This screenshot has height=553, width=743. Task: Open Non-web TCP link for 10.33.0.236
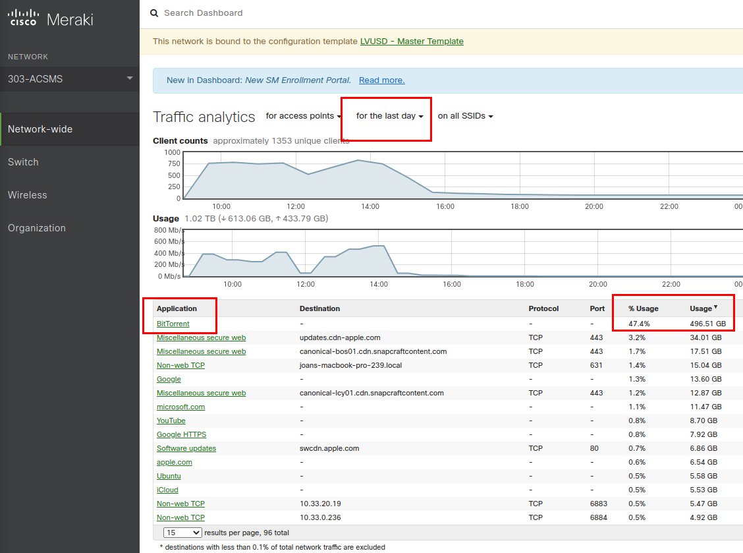point(180,517)
